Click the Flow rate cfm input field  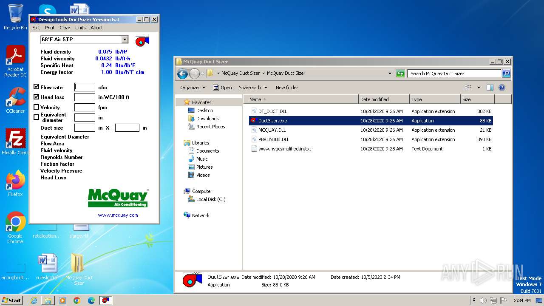85,87
